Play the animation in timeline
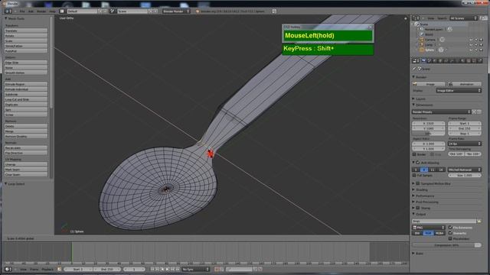 tap(168, 269)
